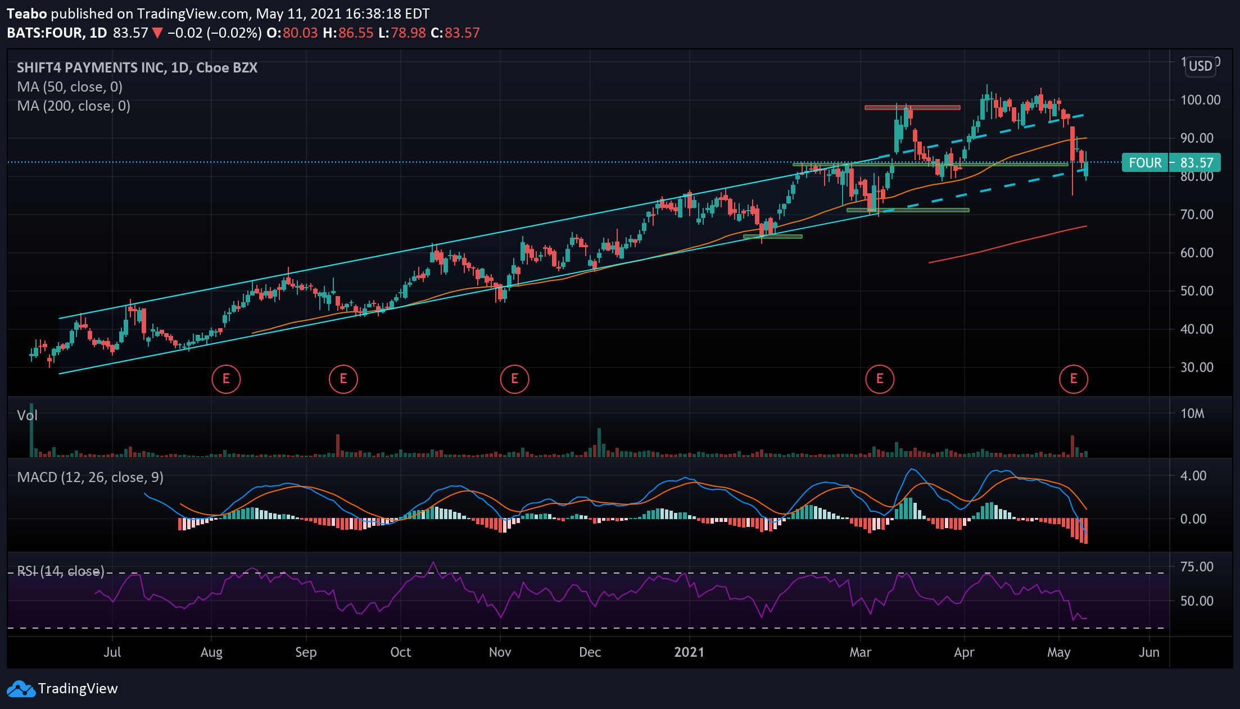The height and width of the screenshot is (709, 1240).
Task: Click the red down-triangle change indicator
Action: [x=157, y=33]
